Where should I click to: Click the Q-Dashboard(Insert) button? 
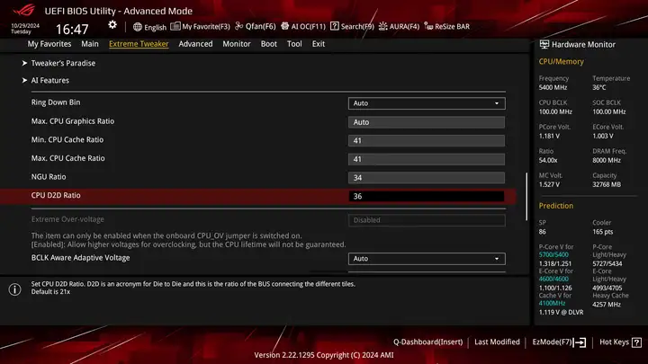(427, 342)
